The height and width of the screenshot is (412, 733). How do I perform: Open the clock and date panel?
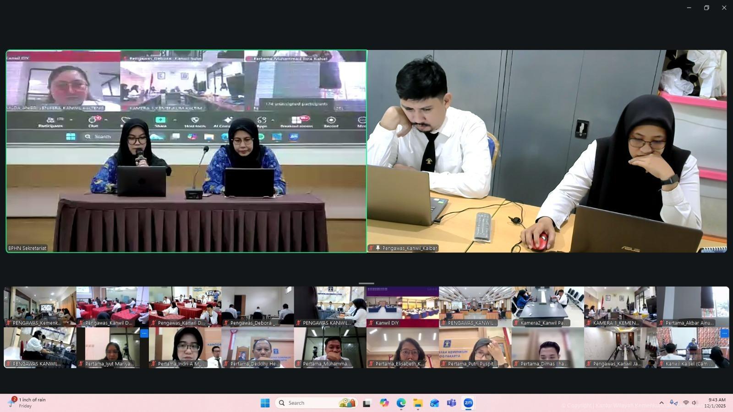click(x=715, y=402)
